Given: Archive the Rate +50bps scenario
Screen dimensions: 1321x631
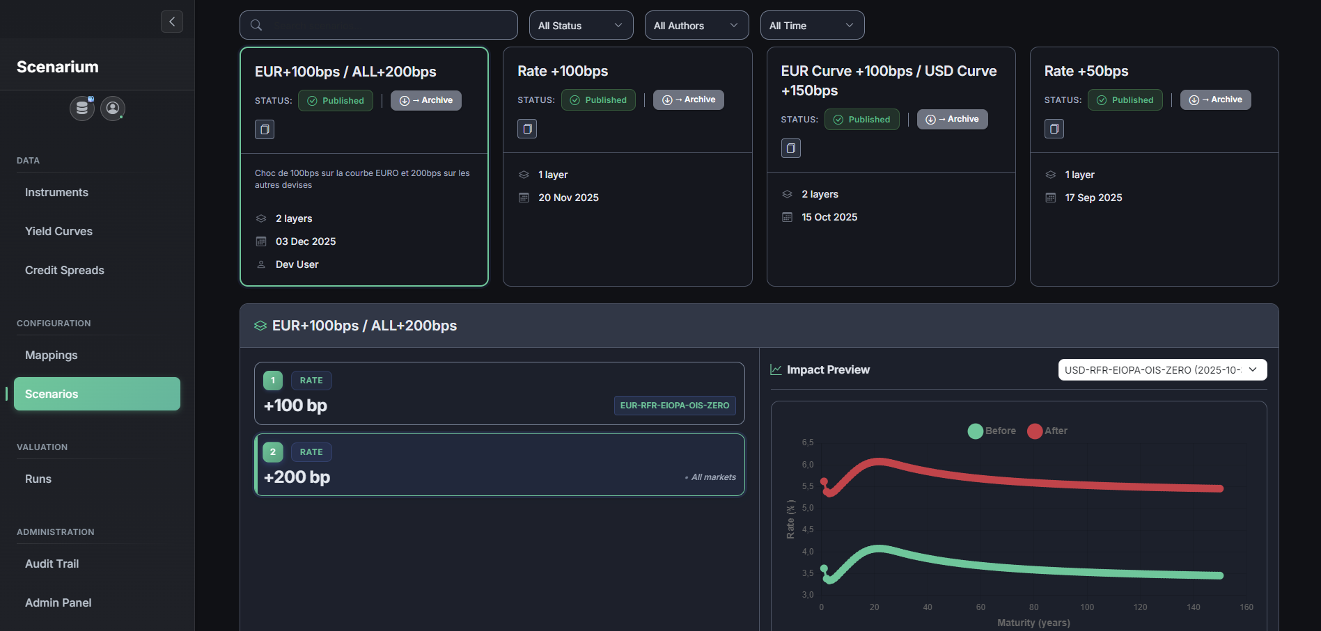Looking at the screenshot, I should point(1215,100).
